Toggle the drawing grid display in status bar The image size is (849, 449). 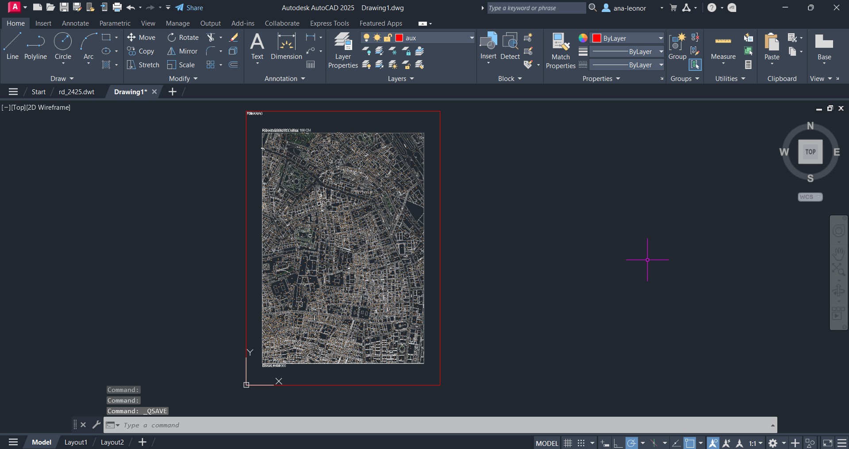[568, 443]
